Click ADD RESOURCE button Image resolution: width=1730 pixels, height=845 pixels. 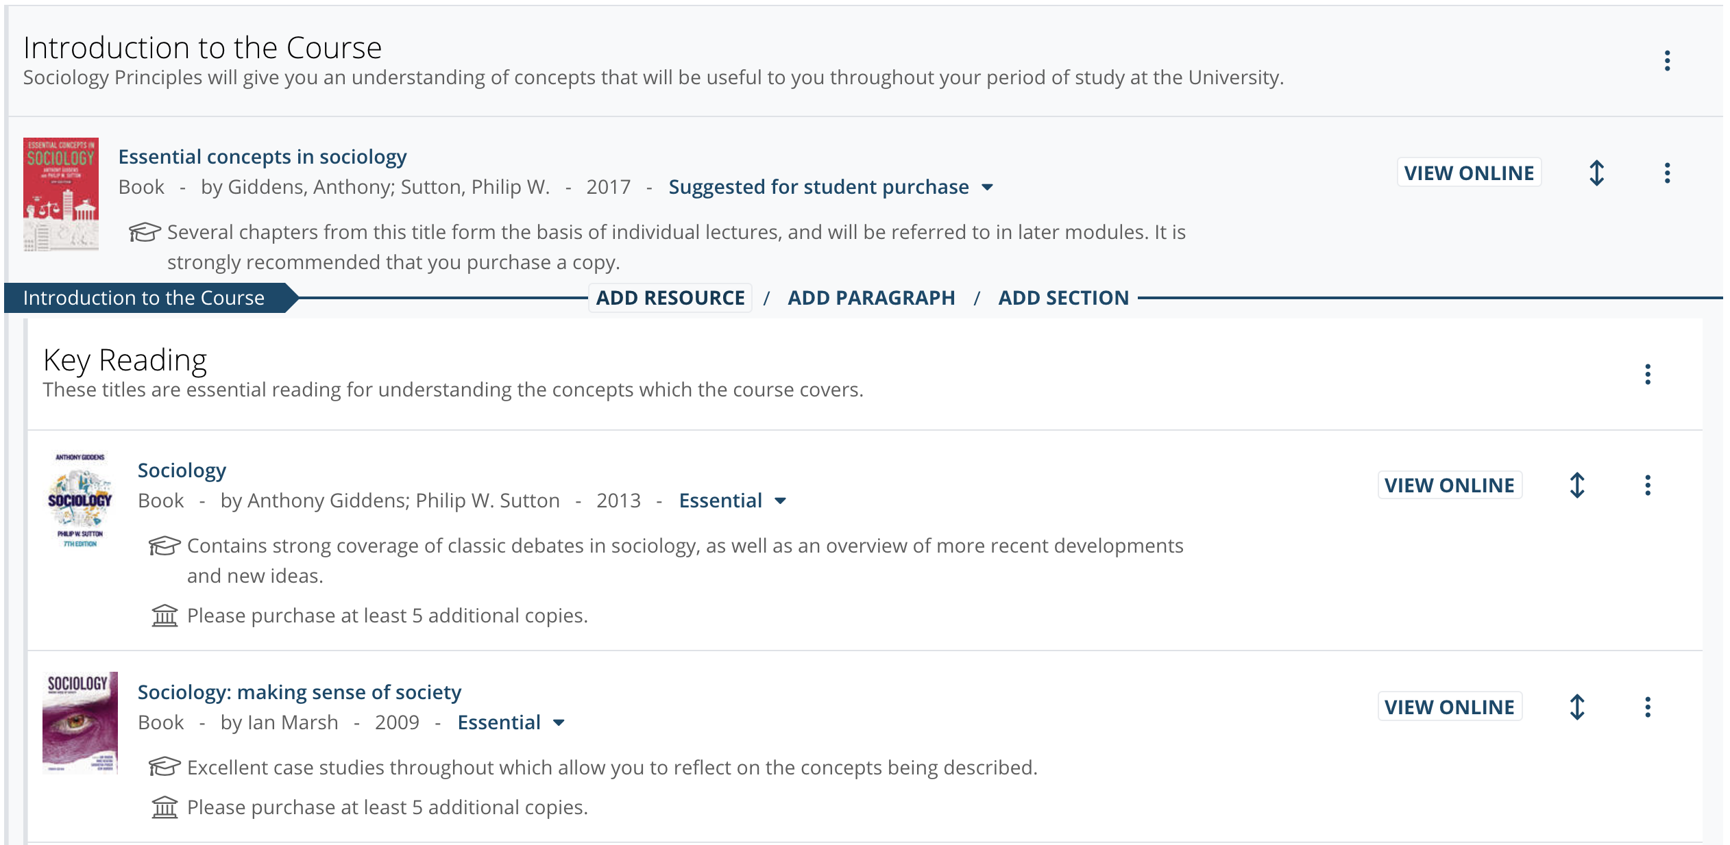coord(670,298)
